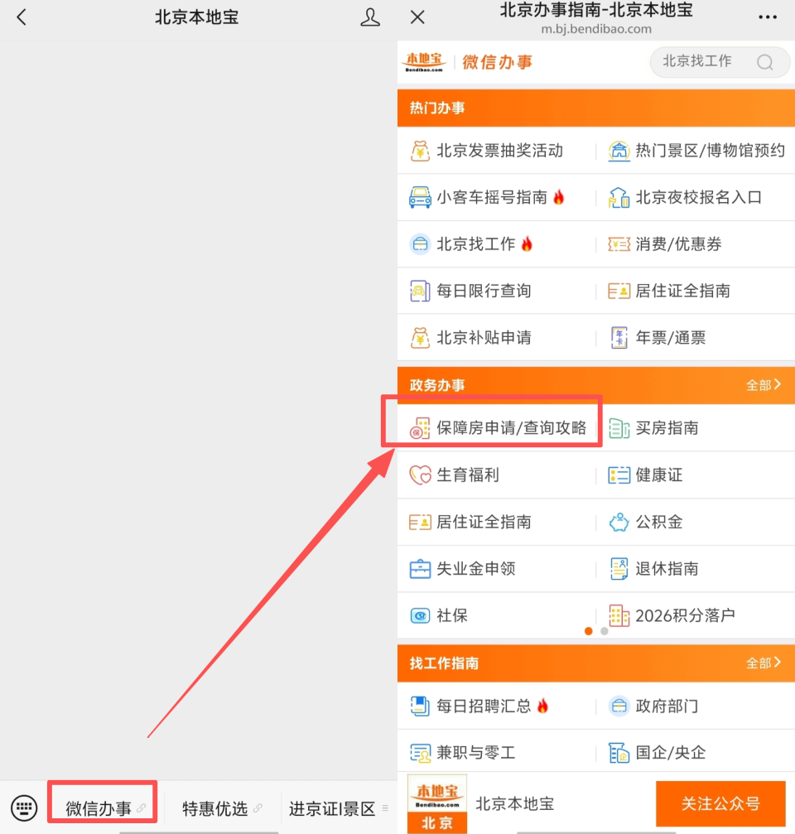795x834 pixels.
Task: Tap the 政府部门 icon
Action: click(x=619, y=706)
